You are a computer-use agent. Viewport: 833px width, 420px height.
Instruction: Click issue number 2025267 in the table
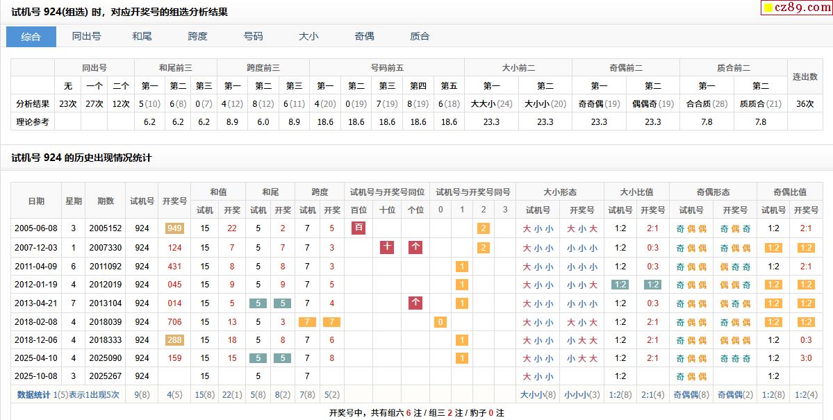pyautogui.click(x=105, y=376)
